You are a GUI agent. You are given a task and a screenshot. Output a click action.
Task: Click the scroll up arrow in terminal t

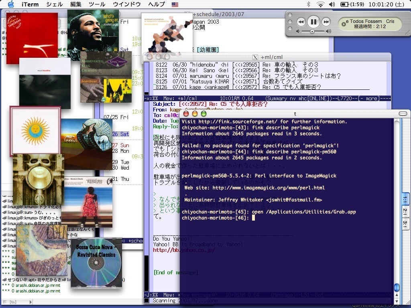pyautogui.click(x=397, y=295)
